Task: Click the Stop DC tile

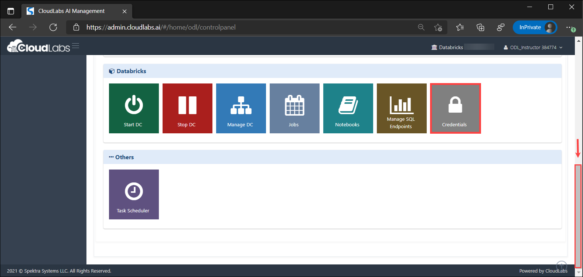Action: click(187, 108)
